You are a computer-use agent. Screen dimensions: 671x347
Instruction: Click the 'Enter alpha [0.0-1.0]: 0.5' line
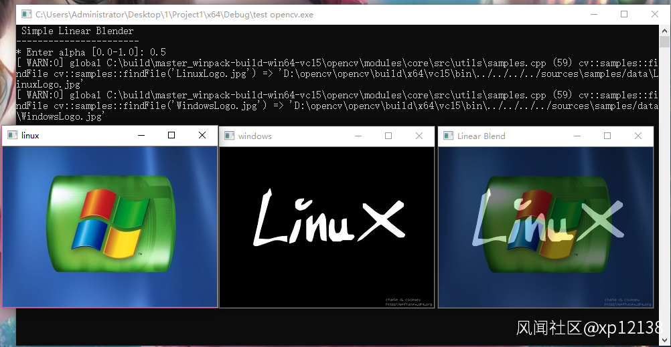(x=91, y=52)
